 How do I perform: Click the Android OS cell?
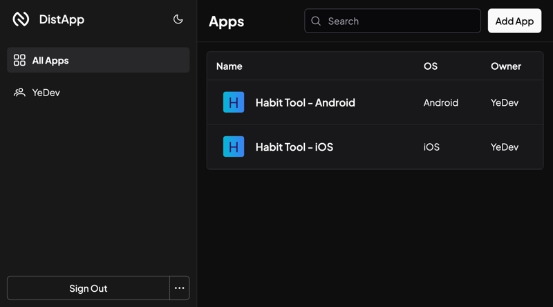tap(441, 103)
